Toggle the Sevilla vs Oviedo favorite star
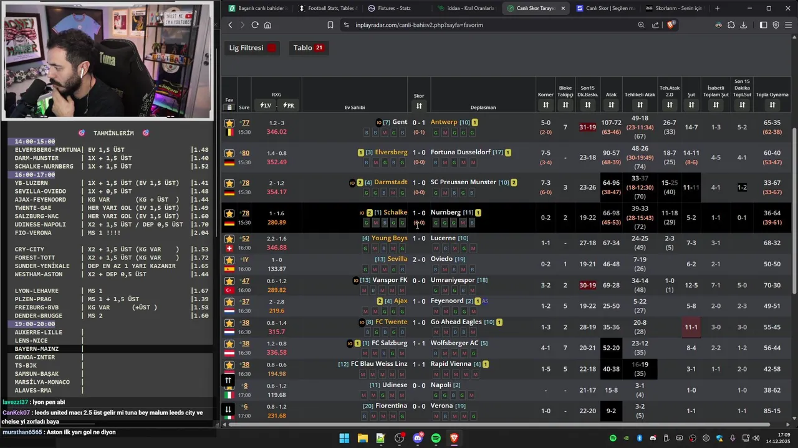Viewport: 798px width, 448px height. click(x=229, y=260)
